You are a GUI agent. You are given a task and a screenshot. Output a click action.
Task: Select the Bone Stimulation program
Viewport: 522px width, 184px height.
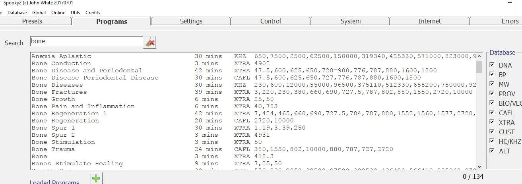pos(253,142)
